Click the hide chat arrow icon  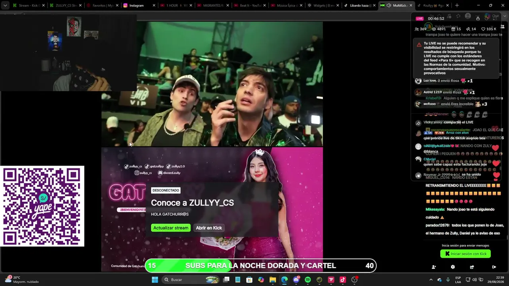tap(494, 267)
